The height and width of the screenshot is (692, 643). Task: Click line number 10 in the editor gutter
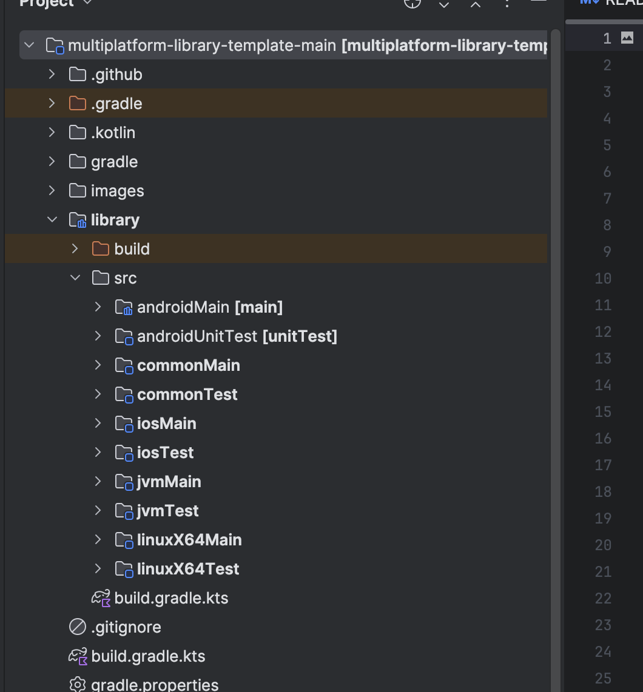point(602,278)
